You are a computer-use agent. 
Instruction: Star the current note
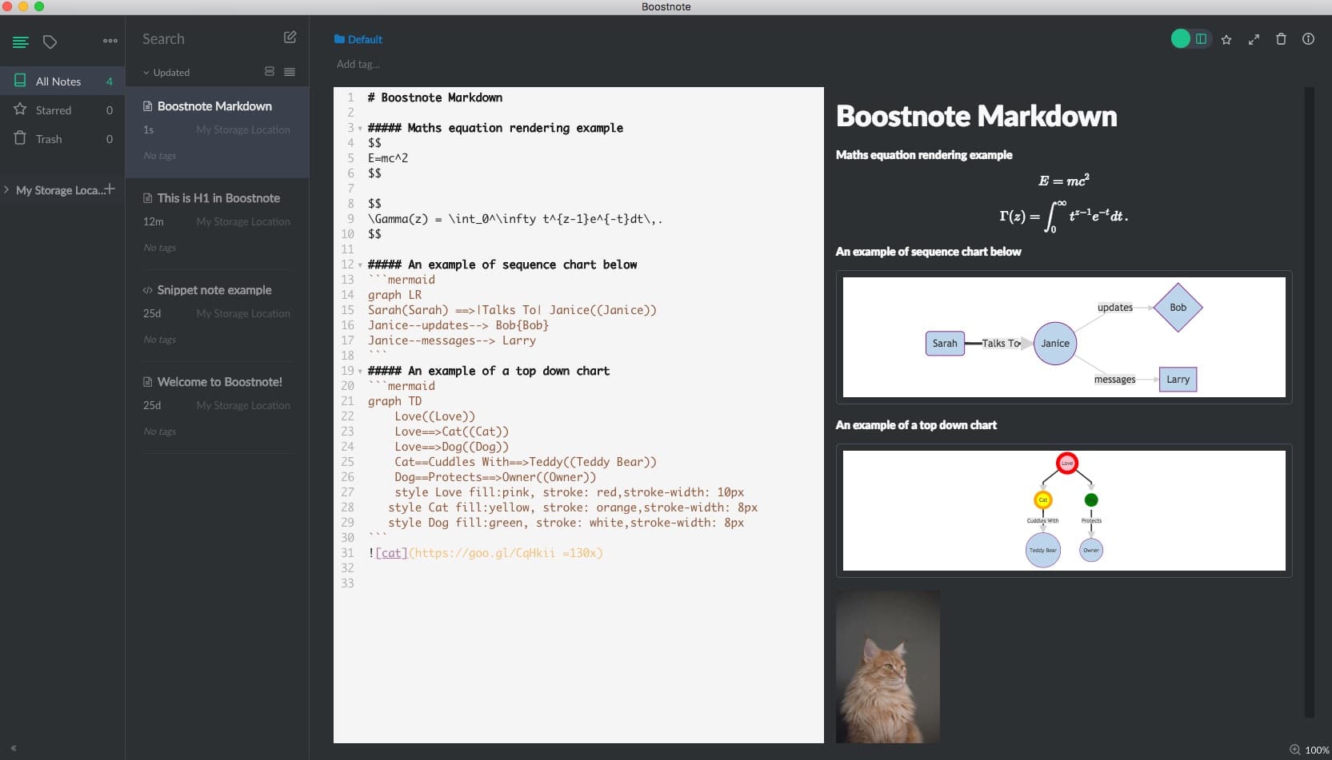1226,39
